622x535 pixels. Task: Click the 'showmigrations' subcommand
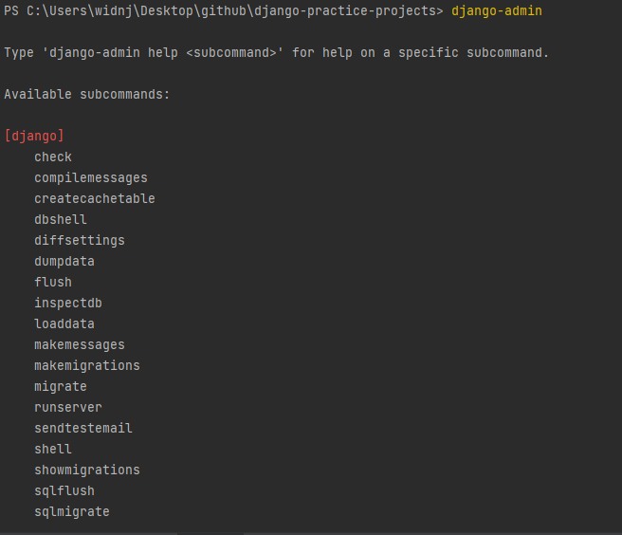pyautogui.click(x=87, y=470)
